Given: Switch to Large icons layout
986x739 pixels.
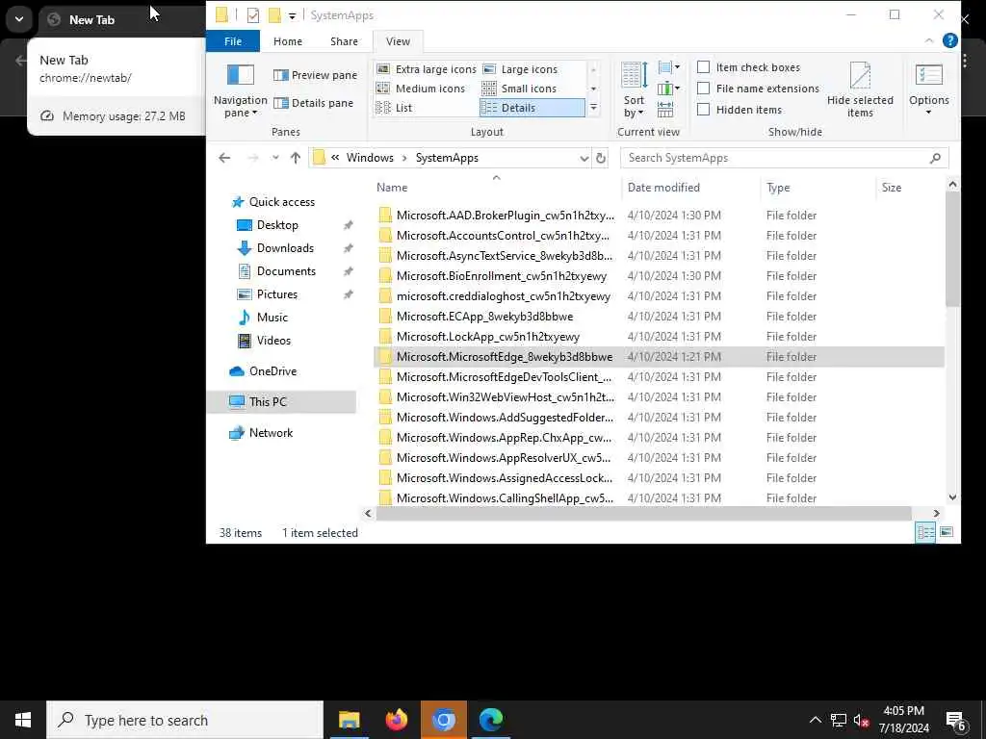Looking at the screenshot, I should 520,69.
